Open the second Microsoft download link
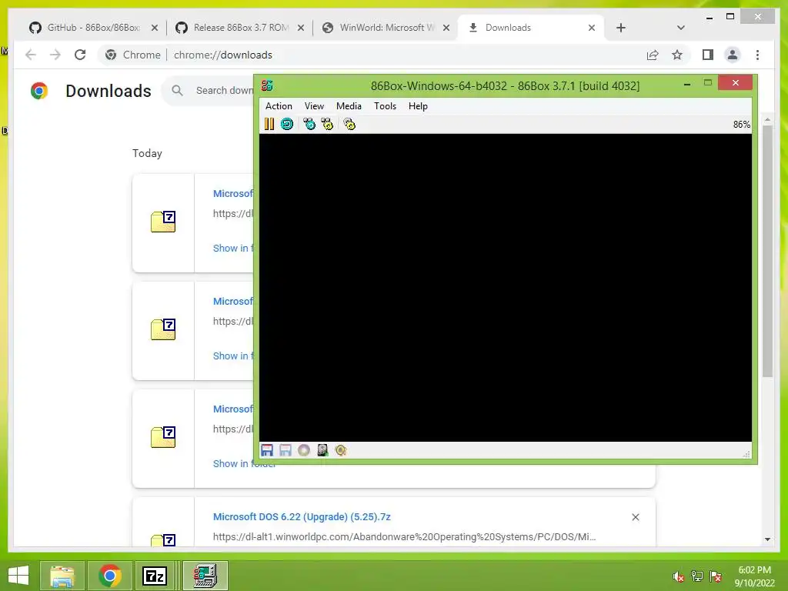This screenshot has height=591, width=788. pos(232,302)
